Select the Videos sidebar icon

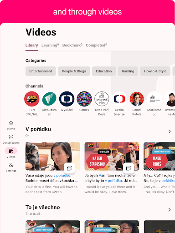(11, 151)
